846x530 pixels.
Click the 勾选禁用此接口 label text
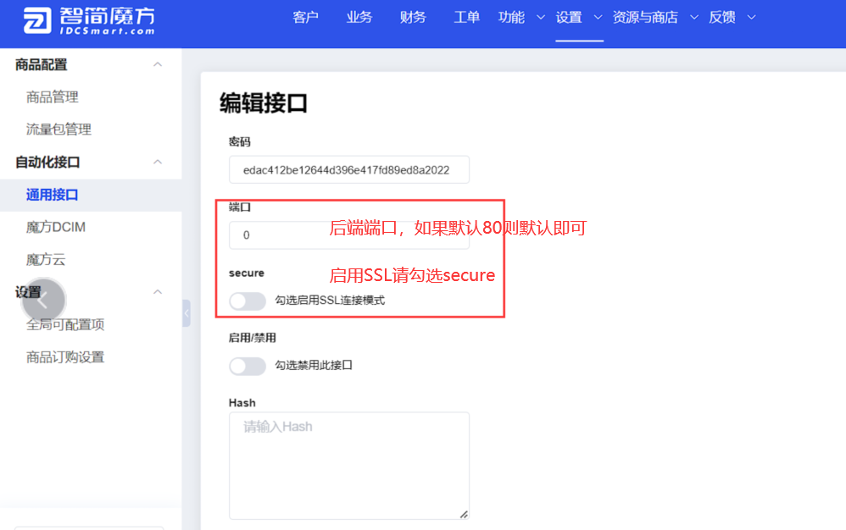coord(314,366)
